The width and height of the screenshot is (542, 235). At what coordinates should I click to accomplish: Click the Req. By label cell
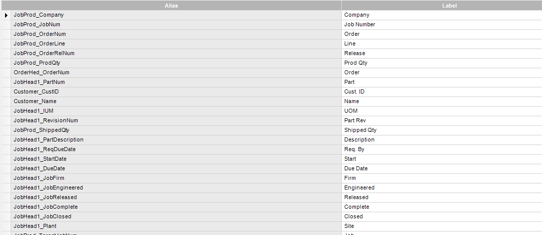tap(441, 150)
